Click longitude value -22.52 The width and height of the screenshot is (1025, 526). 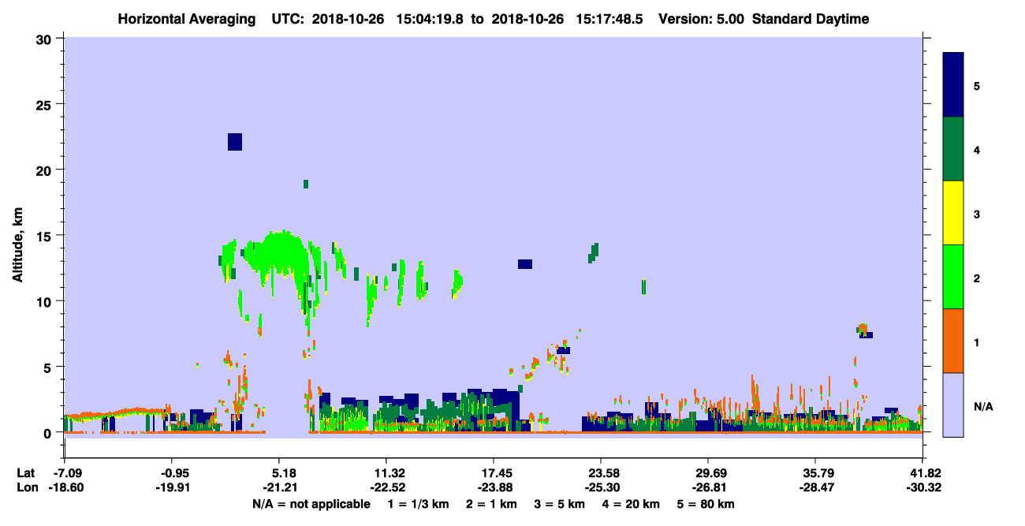[x=389, y=487]
